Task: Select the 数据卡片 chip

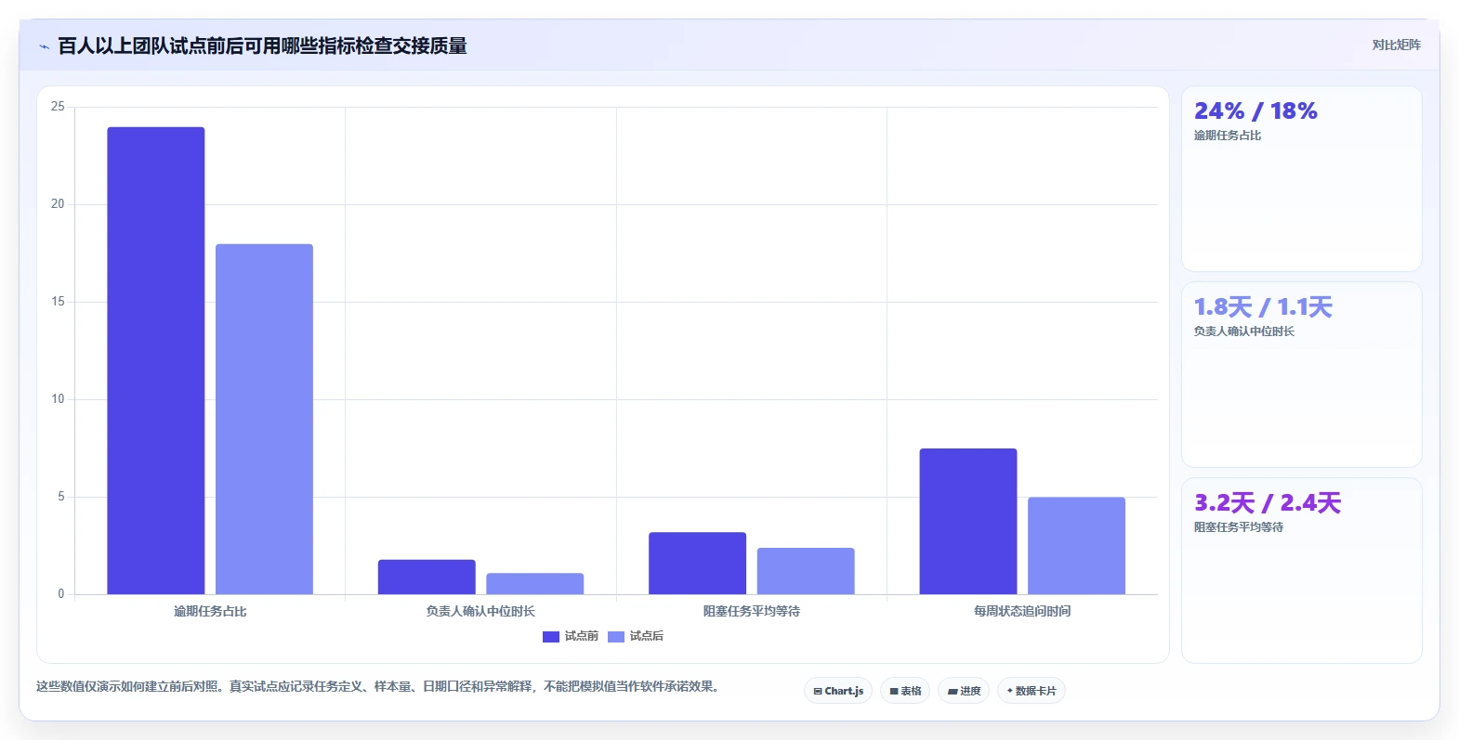Action: 1032,691
